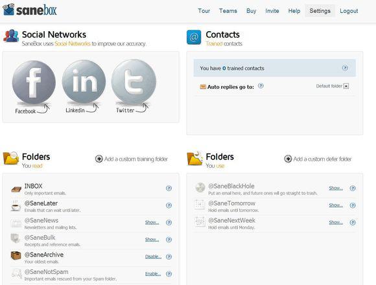Screen dimensions: 376x285
Task: Click the SaneBox logo
Action: 30,10
